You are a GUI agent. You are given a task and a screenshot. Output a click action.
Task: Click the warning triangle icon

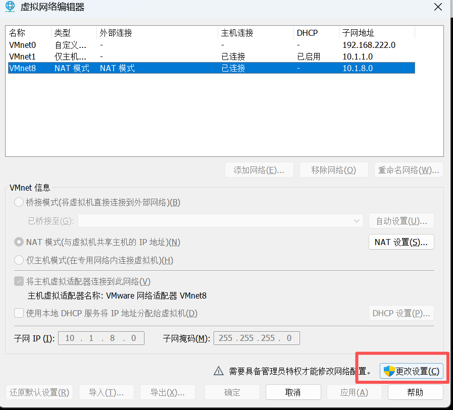pos(218,371)
